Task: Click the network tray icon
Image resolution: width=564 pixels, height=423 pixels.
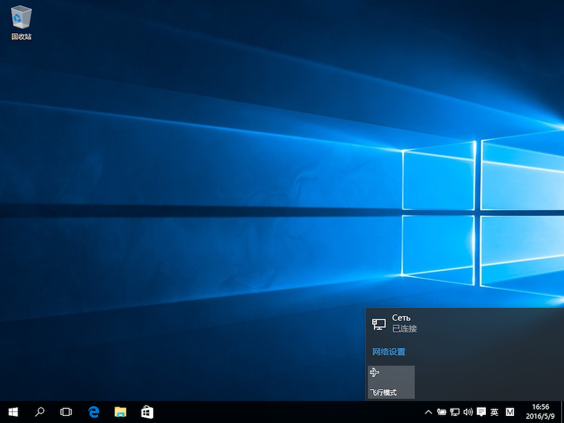Action: [x=455, y=412]
